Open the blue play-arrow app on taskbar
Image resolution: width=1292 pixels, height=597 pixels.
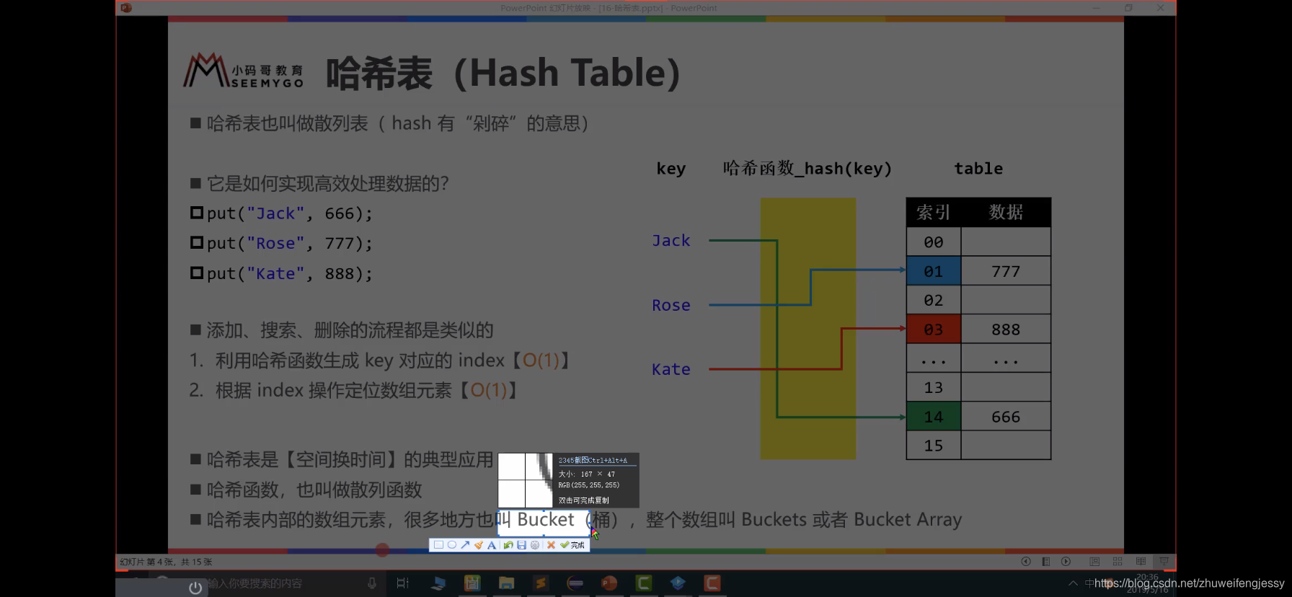(678, 583)
